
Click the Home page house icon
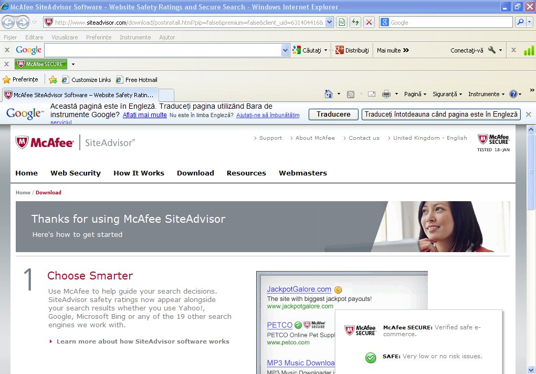(329, 93)
